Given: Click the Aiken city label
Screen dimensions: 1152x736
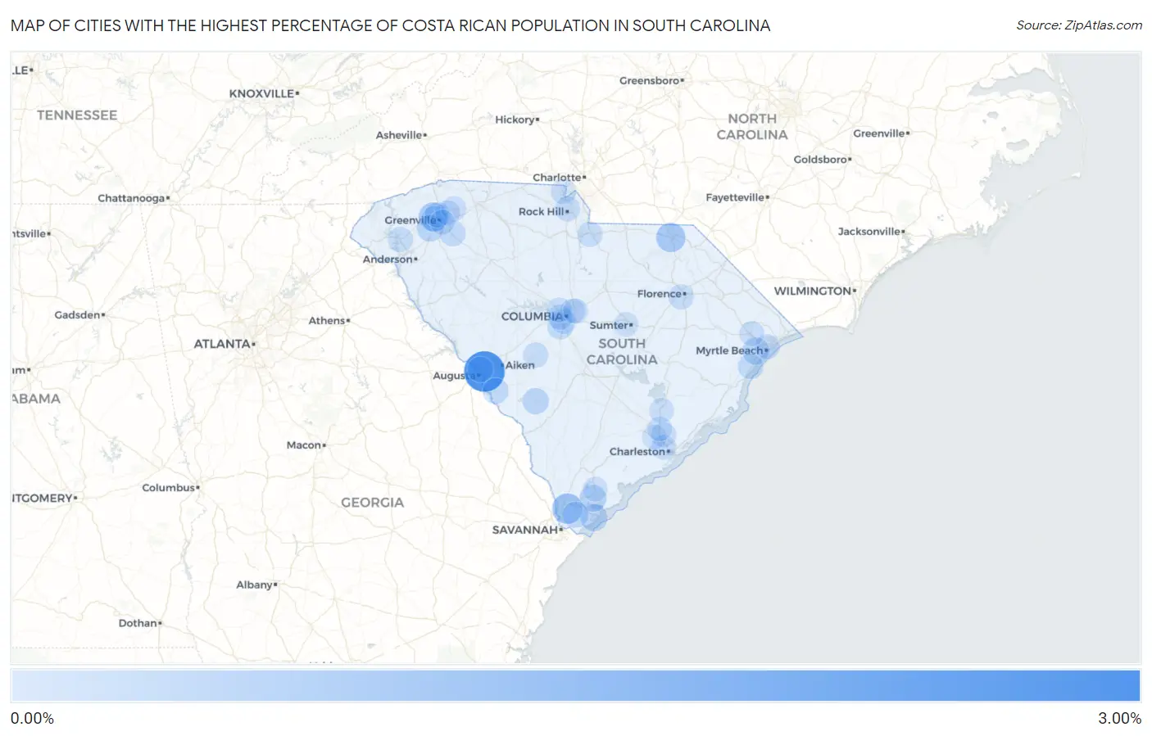Looking at the screenshot, I should pyautogui.click(x=520, y=365).
